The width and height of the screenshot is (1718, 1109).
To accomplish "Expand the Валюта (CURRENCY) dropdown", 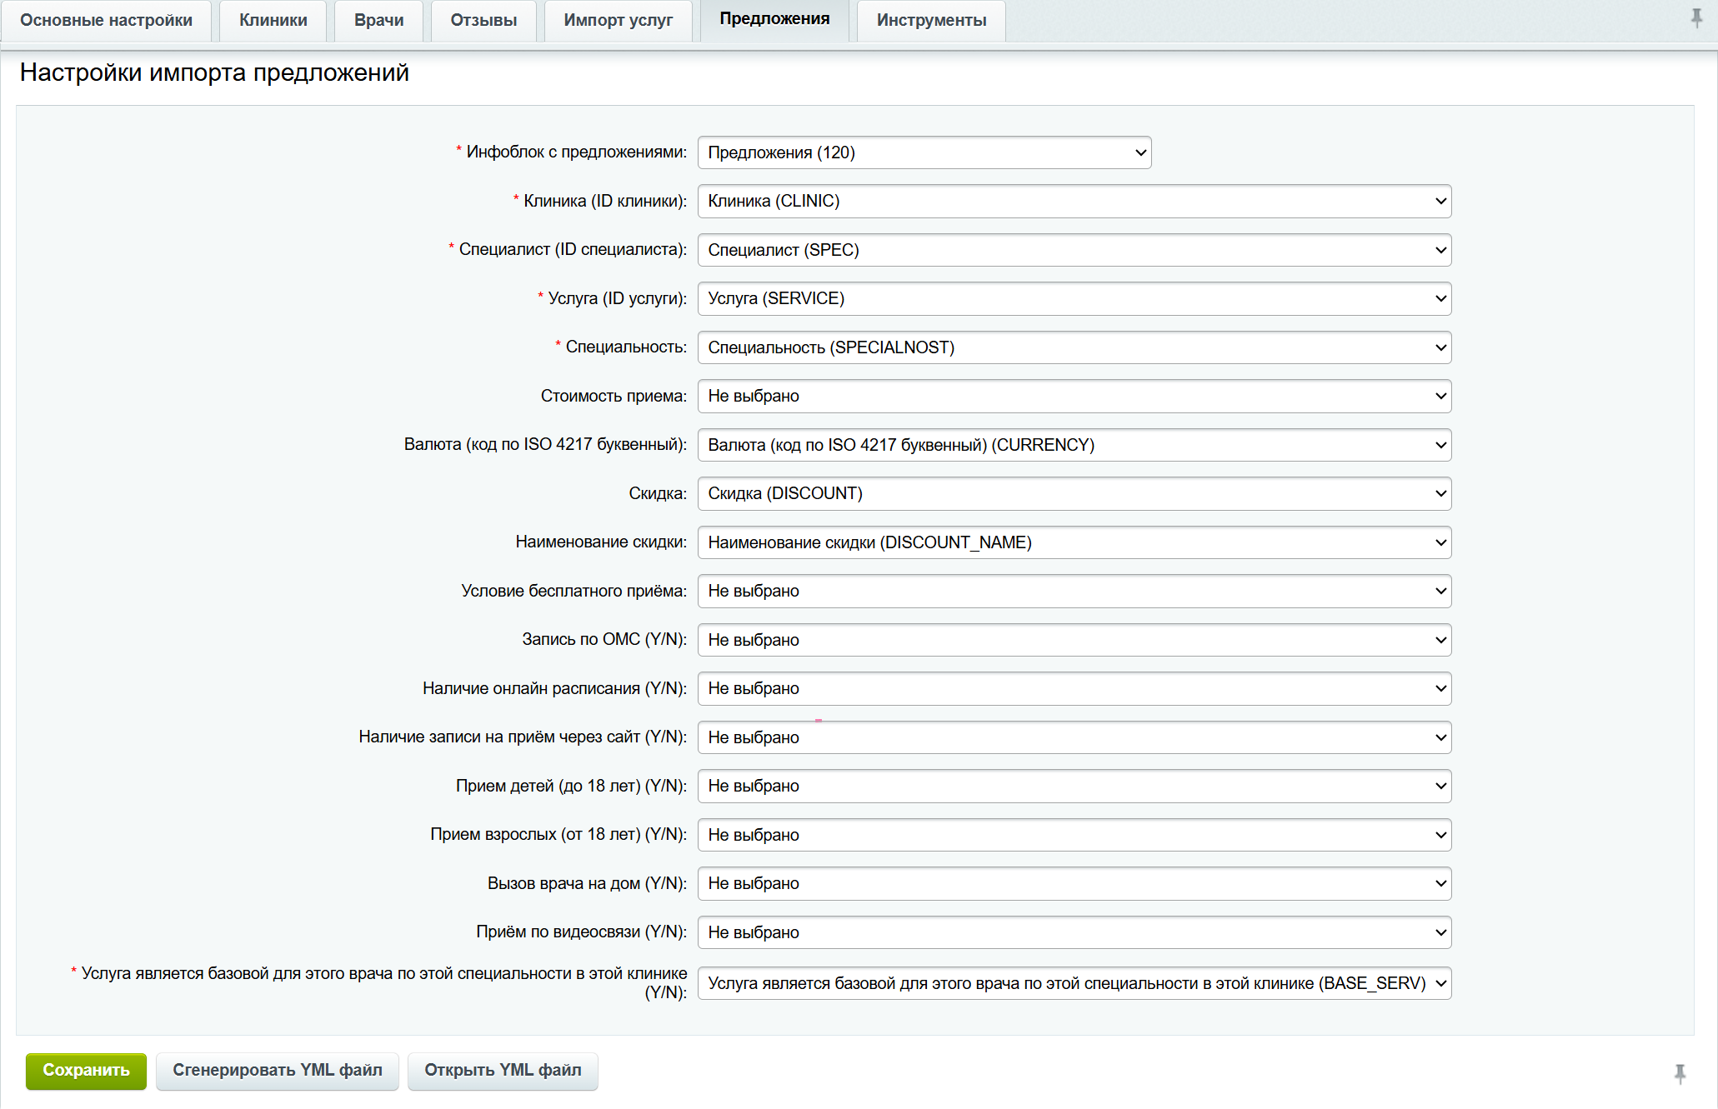I will pyautogui.click(x=1074, y=445).
